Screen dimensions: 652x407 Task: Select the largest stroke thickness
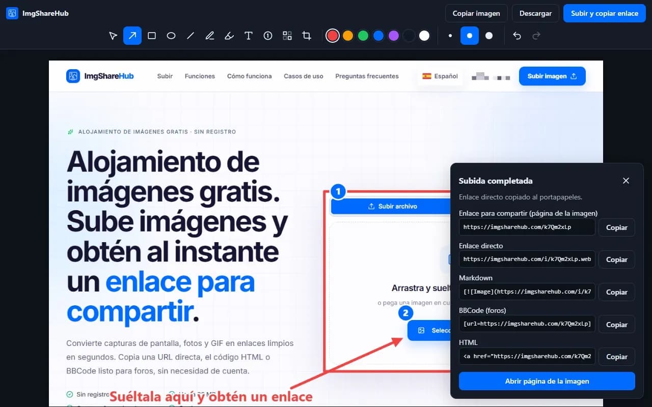tap(489, 36)
